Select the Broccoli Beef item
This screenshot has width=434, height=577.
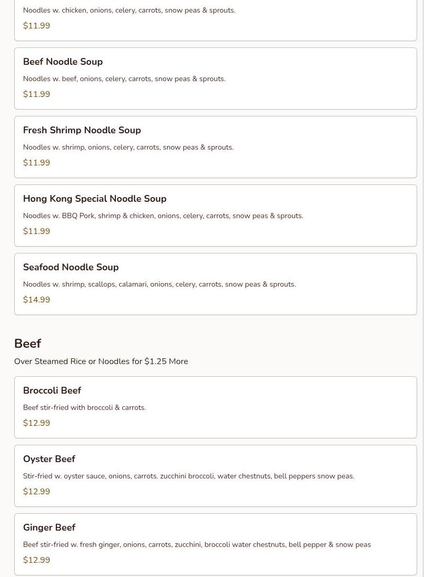[x=52, y=390]
